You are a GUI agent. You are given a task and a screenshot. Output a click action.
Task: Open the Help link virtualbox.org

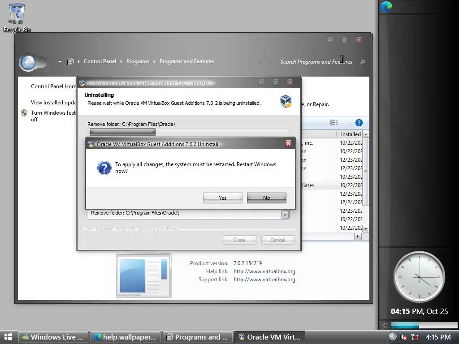pyautogui.click(x=264, y=271)
